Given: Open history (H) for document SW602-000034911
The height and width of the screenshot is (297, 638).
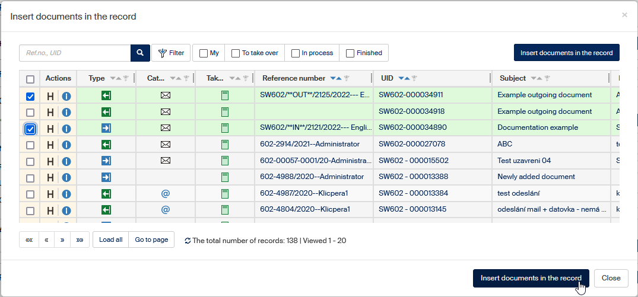Looking at the screenshot, I should point(50,96).
